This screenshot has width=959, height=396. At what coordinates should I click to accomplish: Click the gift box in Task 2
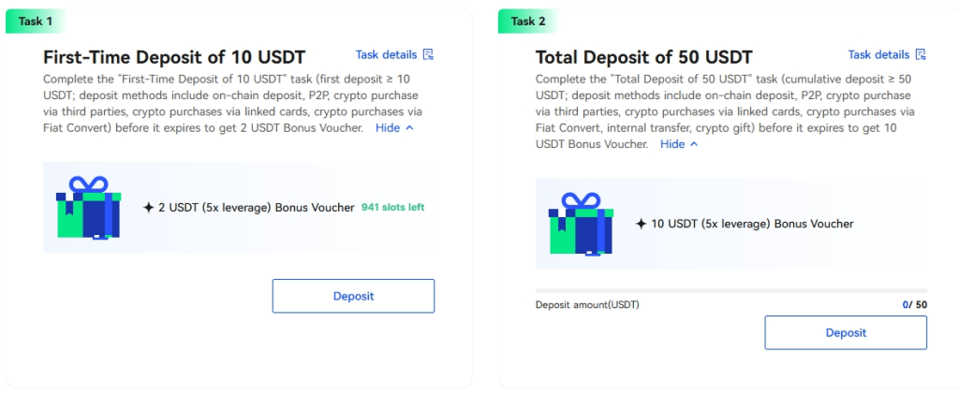click(x=580, y=225)
